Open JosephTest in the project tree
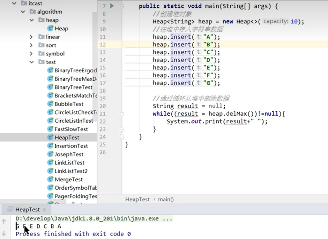This screenshot has width=328, height=239. 69,154
